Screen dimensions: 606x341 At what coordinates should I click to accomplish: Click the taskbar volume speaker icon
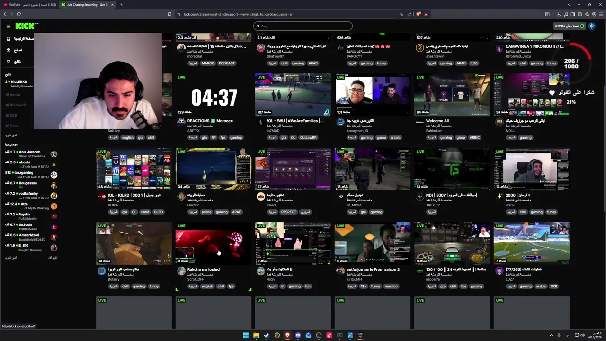pos(582,335)
